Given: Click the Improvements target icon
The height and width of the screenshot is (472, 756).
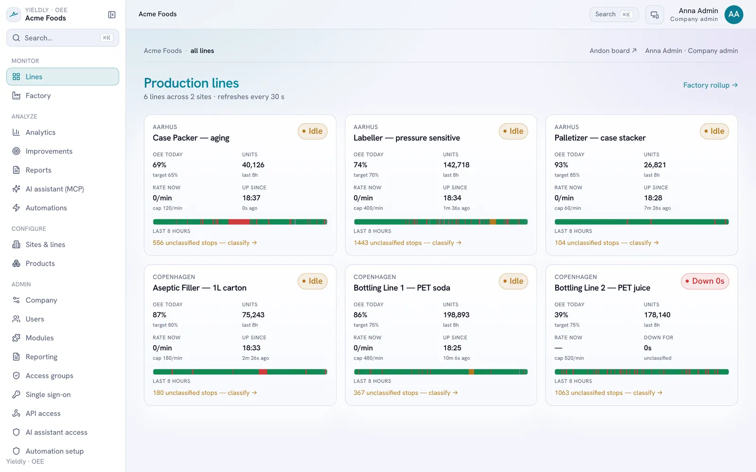Looking at the screenshot, I should point(16,151).
